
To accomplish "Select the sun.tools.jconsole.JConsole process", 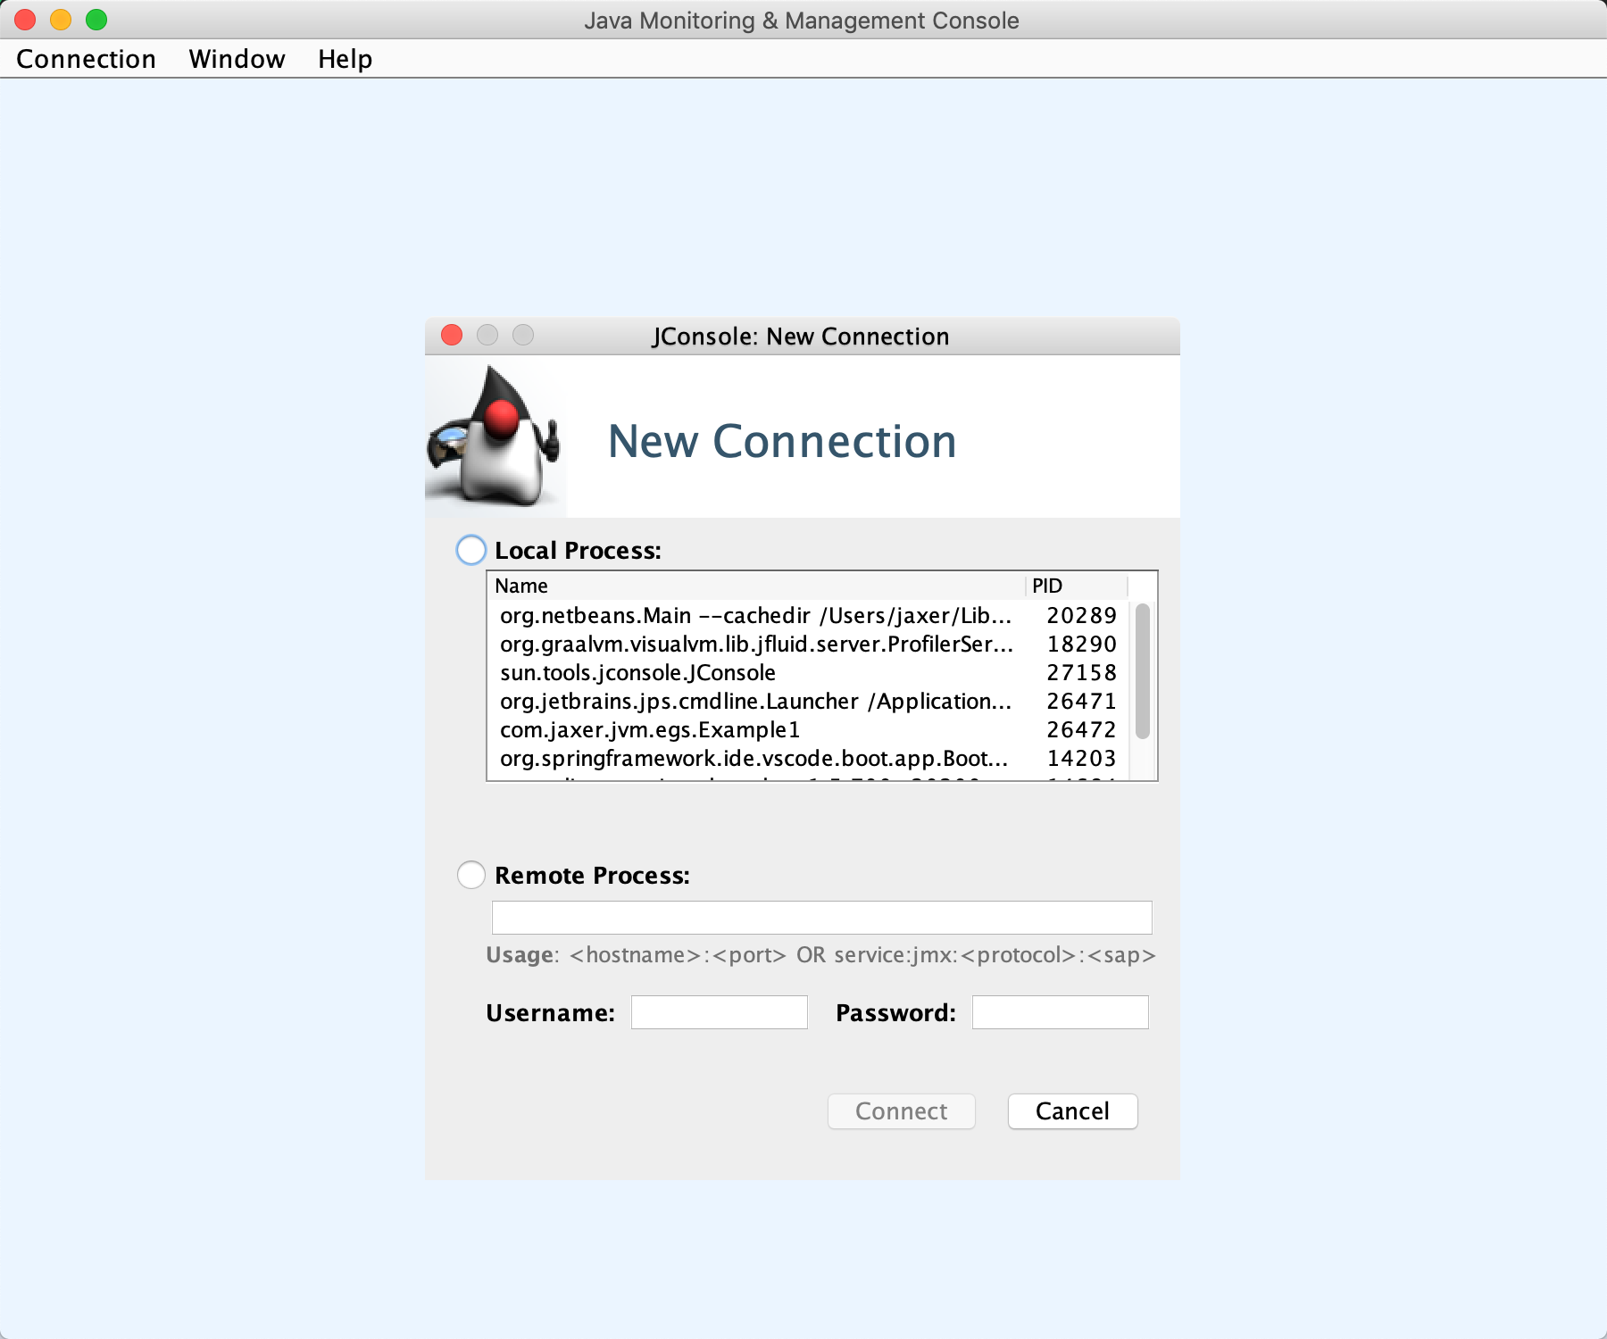I will pos(808,672).
